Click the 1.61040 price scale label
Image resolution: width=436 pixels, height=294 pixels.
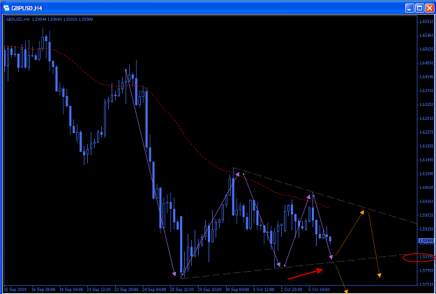click(x=428, y=173)
